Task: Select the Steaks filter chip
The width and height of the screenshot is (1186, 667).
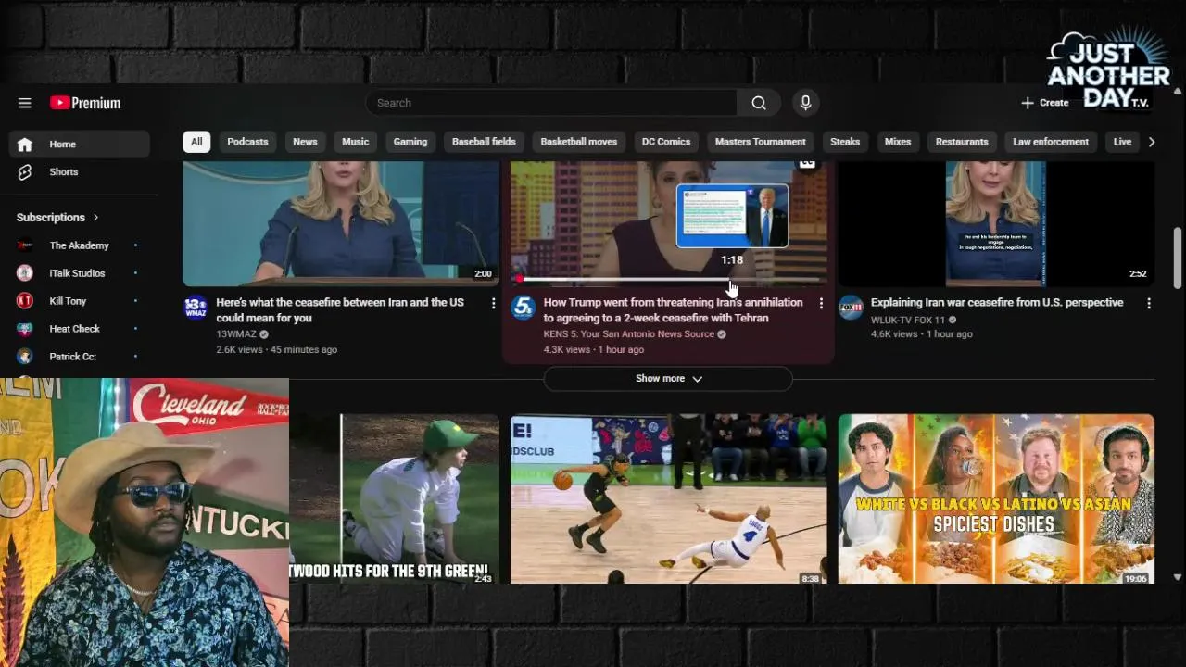Action: [x=845, y=142]
